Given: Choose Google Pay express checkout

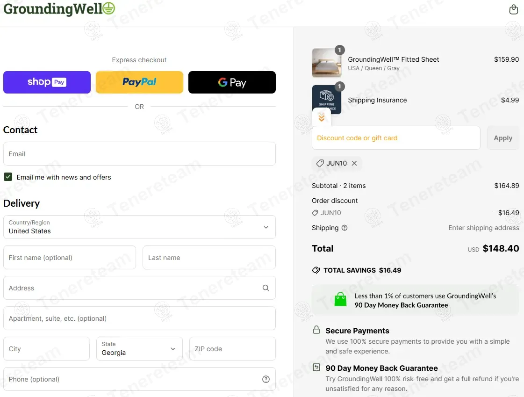Looking at the screenshot, I should (232, 82).
